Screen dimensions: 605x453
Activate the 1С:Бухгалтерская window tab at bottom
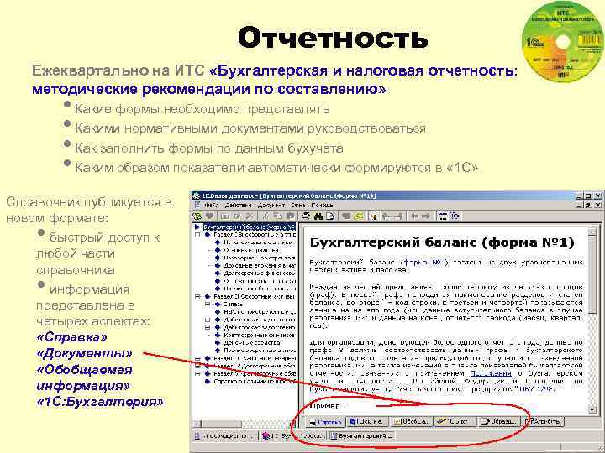point(293,436)
